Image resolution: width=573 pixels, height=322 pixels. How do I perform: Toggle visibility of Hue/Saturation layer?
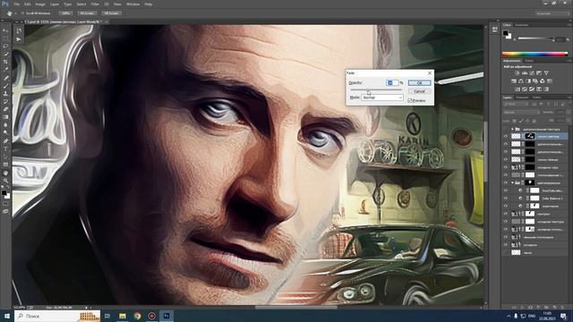(505, 191)
